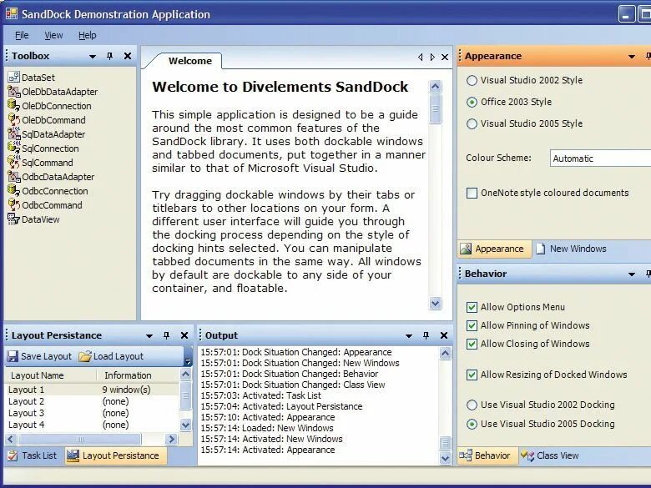Viewport: 651px width, 488px height.
Task: Open the View menu
Action: click(53, 35)
